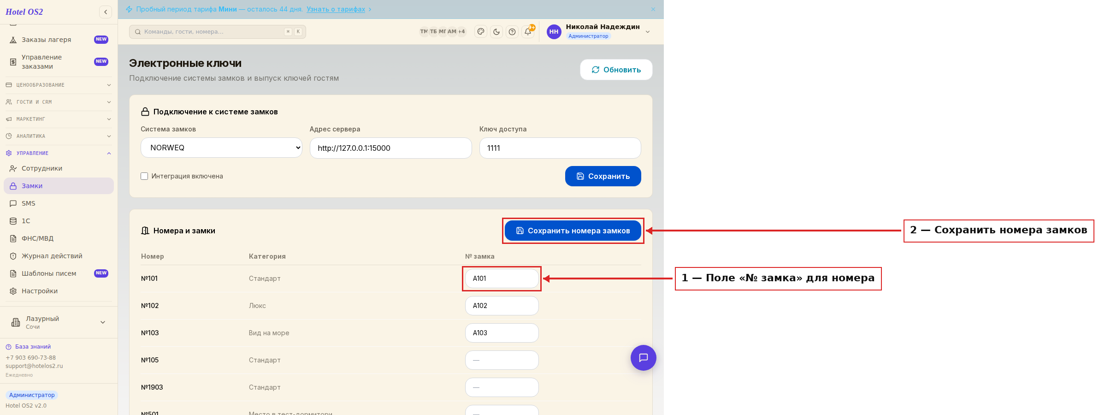Click lock number field for №101
The height and width of the screenshot is (415, 1105).
[x=502, y=279]
